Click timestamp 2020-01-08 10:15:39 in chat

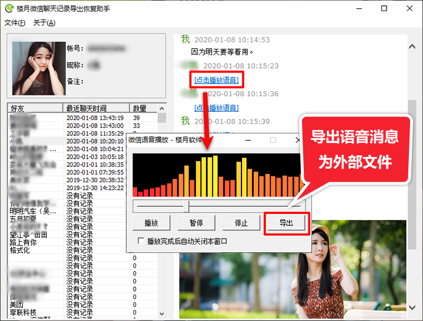[232, 122]
